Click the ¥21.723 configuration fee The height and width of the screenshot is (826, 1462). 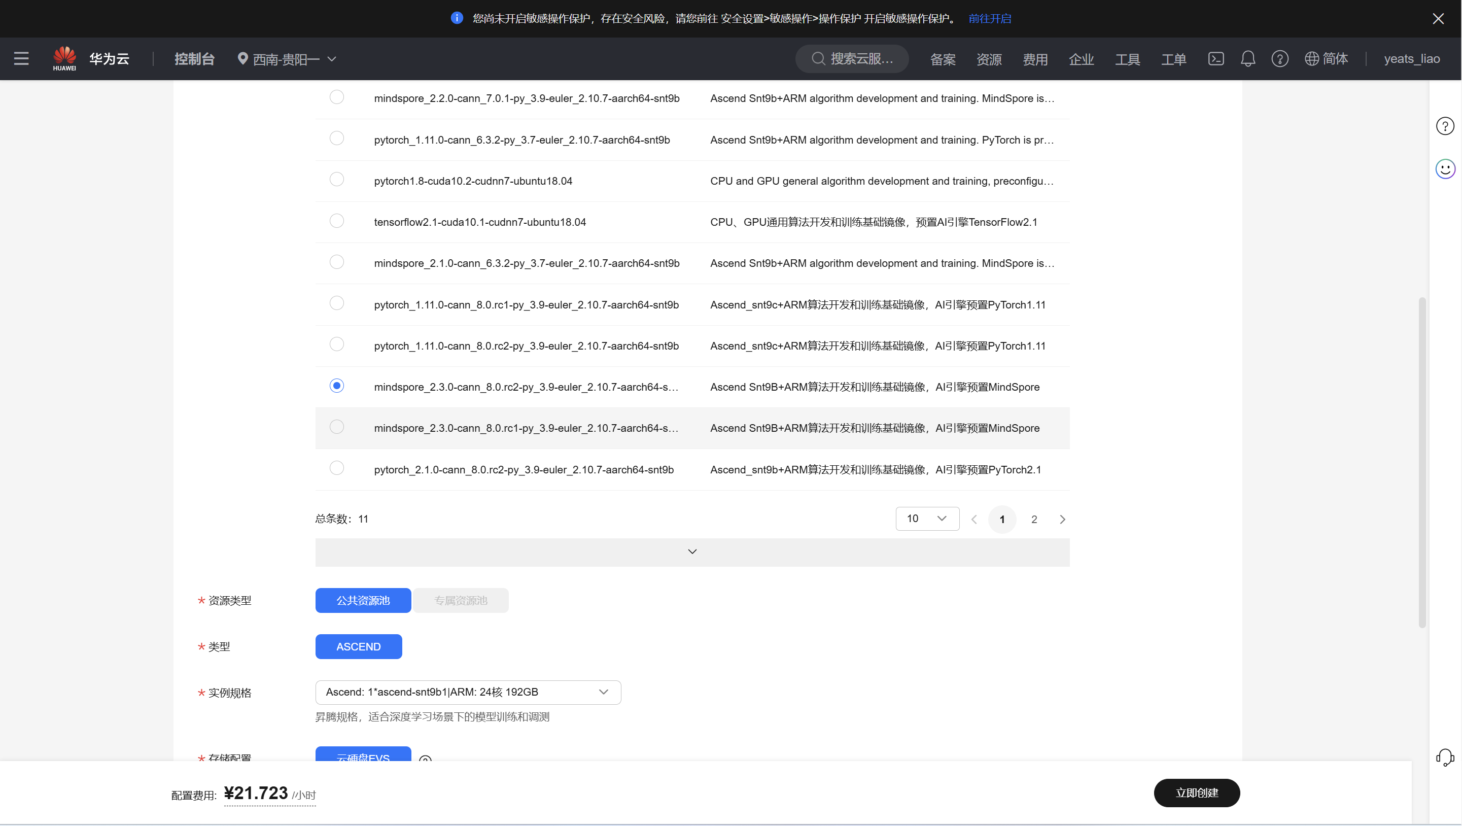coord(256,793)
